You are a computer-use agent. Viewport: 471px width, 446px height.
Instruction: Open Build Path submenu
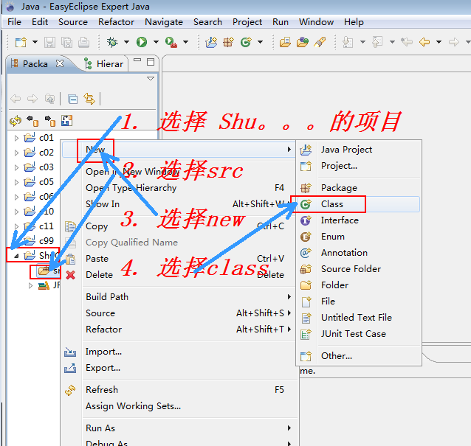[x=179, y=297]
